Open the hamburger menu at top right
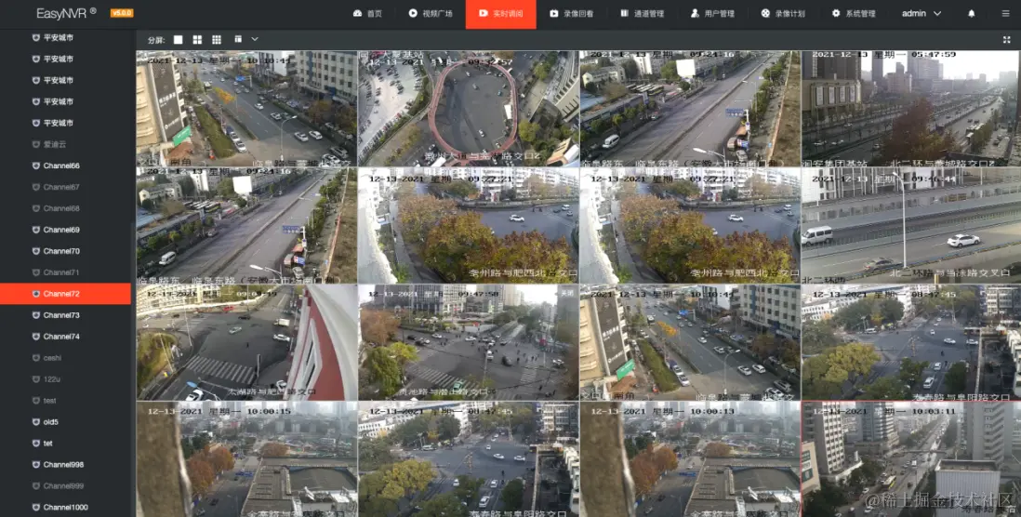 pos(1005,13)
